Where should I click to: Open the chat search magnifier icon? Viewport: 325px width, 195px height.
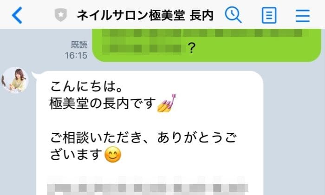pos(233,15)
